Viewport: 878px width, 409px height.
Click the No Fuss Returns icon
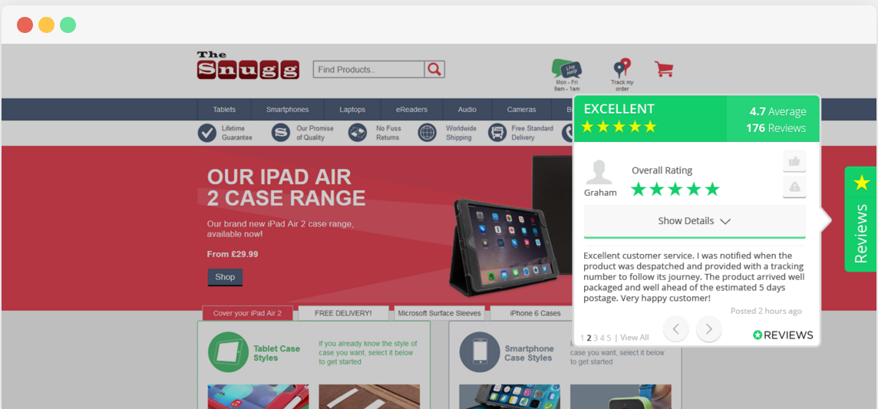click(357, 134)
